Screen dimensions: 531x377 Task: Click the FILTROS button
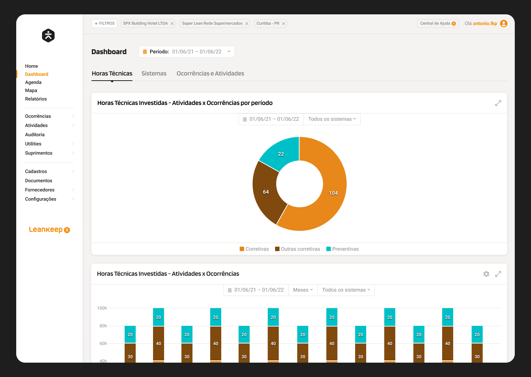tap(104, 23)
